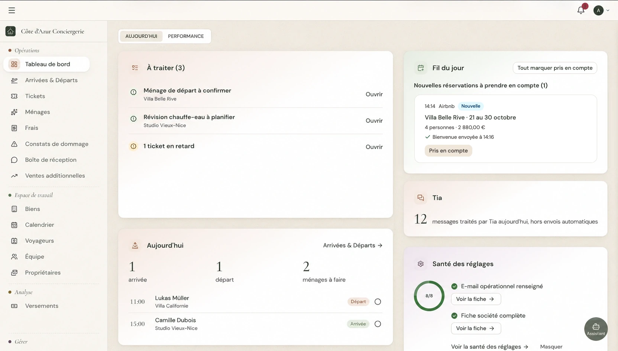
Task: Click the Voyageurs badge icon
Action: [x=14, y=241]
